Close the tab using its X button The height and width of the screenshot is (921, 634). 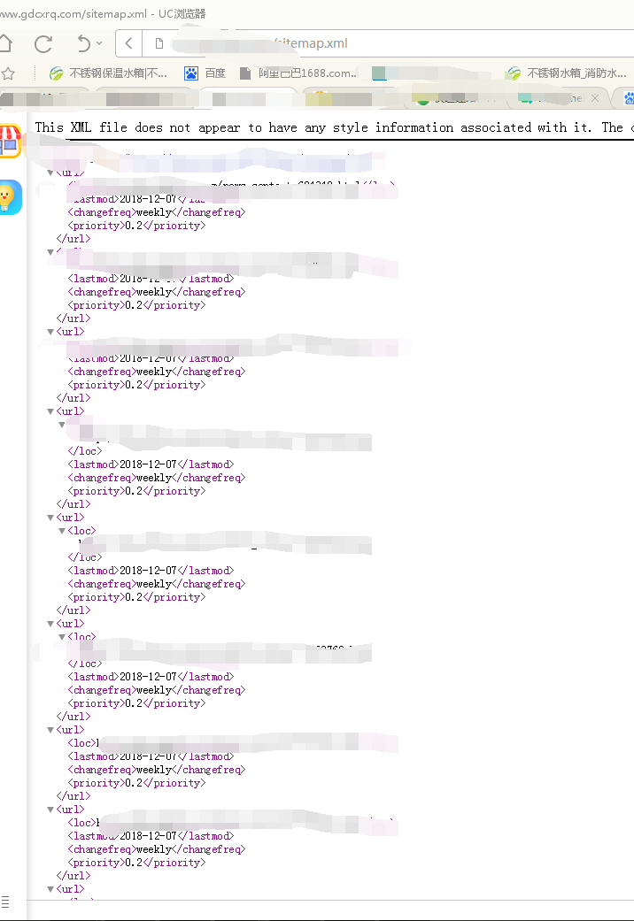[595, 97]
